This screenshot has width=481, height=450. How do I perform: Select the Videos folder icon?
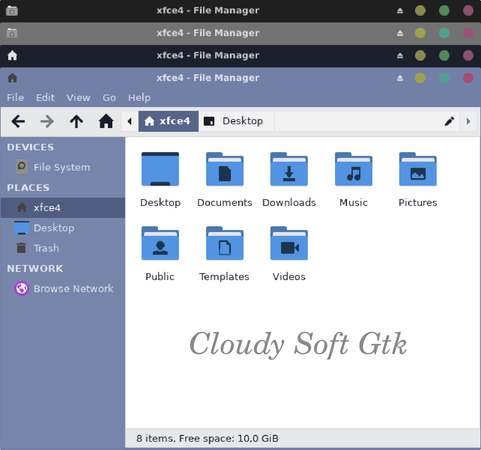tap(289, 243)
